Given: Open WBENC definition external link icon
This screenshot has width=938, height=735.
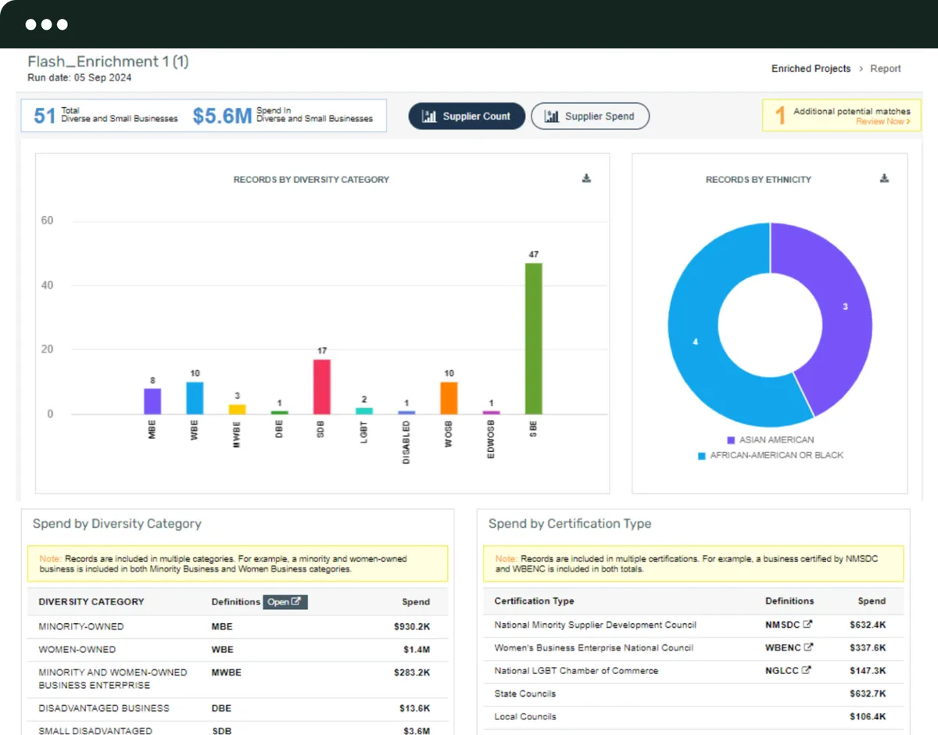Looking at the screenshot, I should pyautogui.click(x=808, y=647).
